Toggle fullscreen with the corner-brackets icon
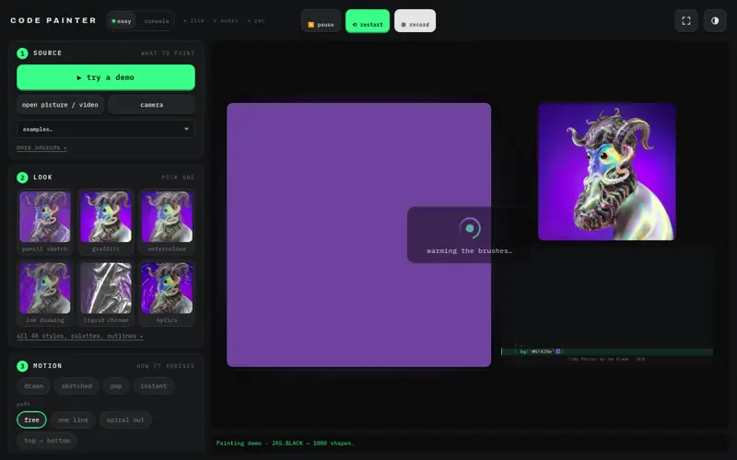The height and width of the screenshot is (460, 737). 686,20
